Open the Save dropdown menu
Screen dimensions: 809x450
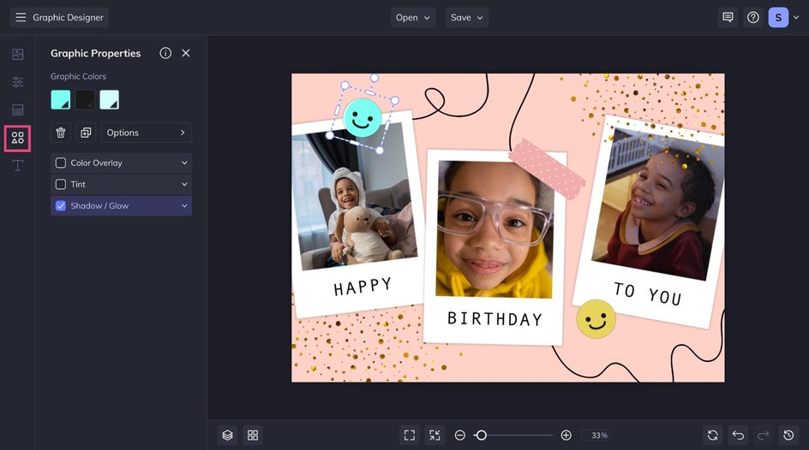(x=467, y=17)
